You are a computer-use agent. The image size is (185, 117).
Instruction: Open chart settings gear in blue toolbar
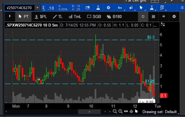pyautogui.click(x=108, y=8)
